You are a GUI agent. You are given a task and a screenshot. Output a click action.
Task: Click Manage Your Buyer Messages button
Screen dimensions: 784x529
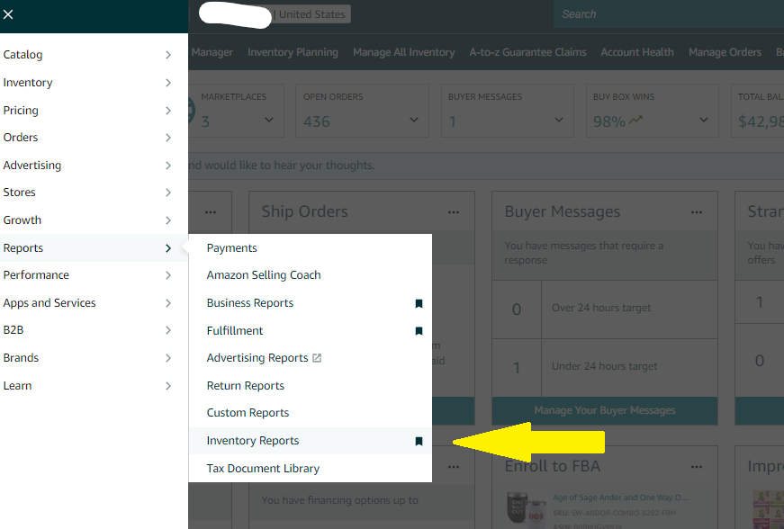(605, 410)
